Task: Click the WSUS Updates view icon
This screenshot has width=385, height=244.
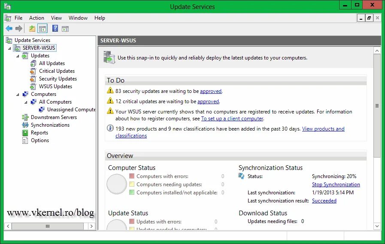Action: coord(33,86)
